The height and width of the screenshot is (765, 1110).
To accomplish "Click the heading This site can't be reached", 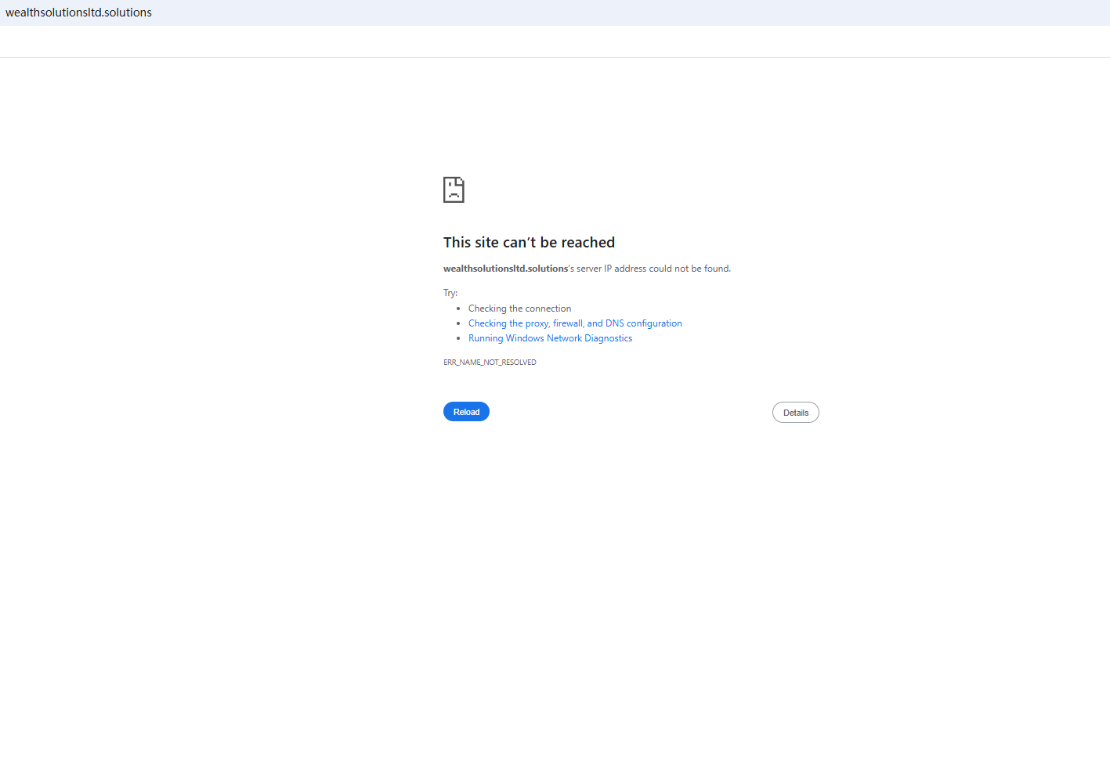I will pos(529,243).
